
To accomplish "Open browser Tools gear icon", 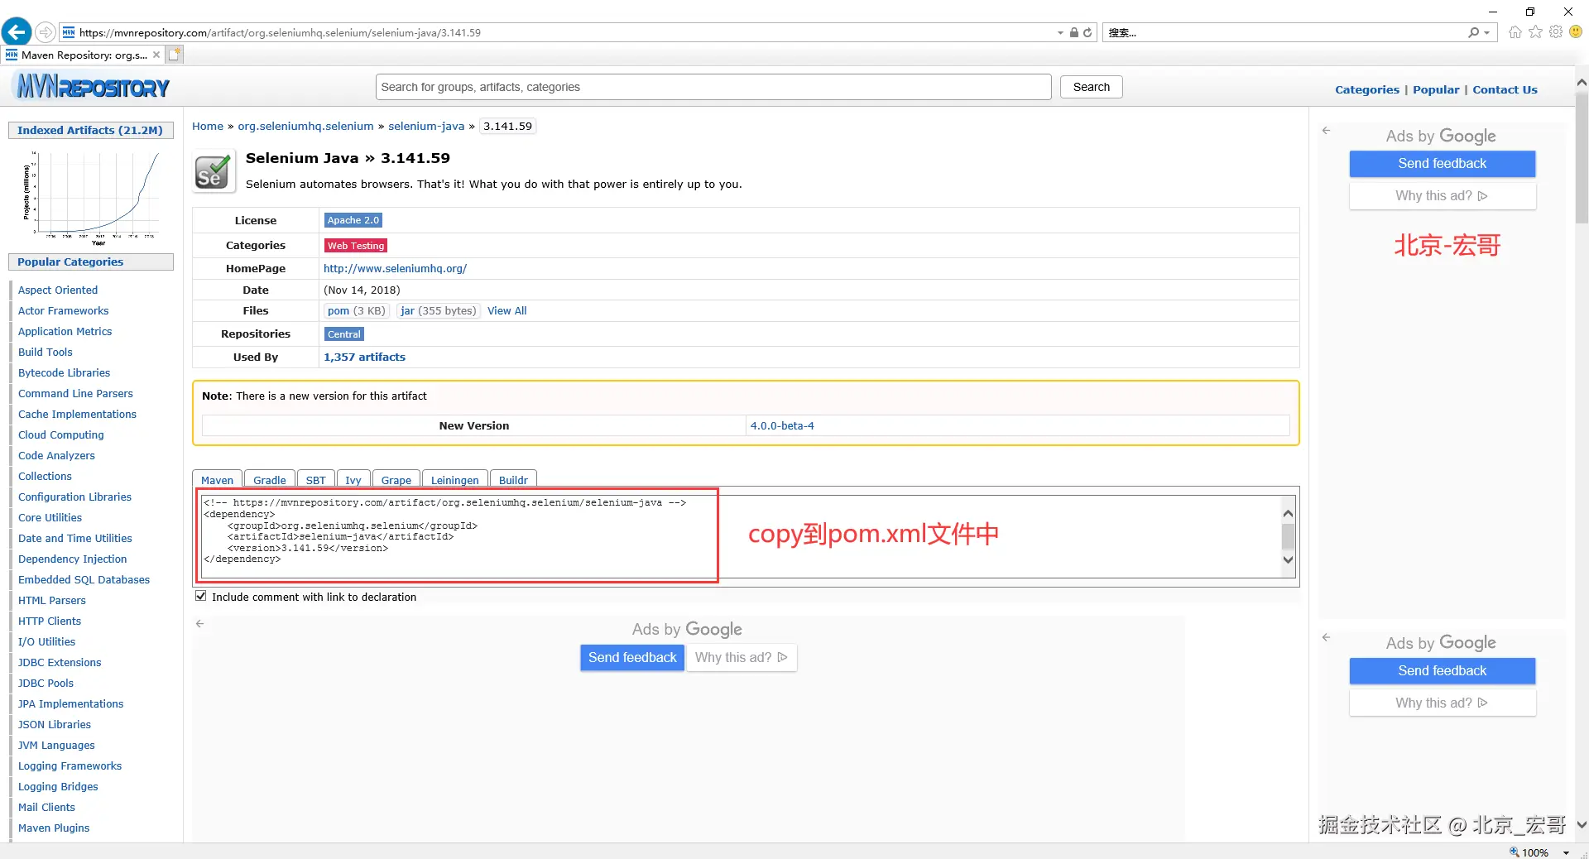I will click(1556, 32).
